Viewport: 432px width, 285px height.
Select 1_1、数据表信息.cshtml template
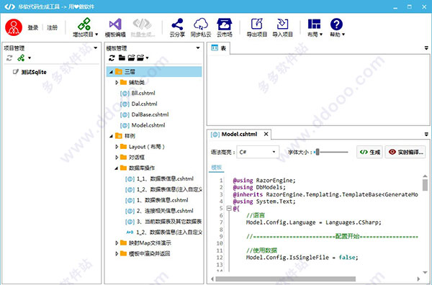165,178
